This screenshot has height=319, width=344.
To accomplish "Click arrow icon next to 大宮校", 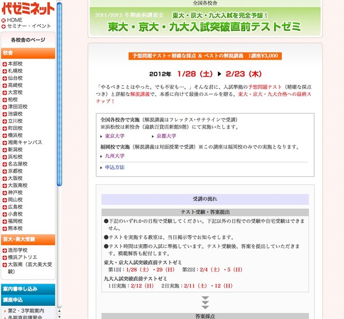I will click(5, 93).
